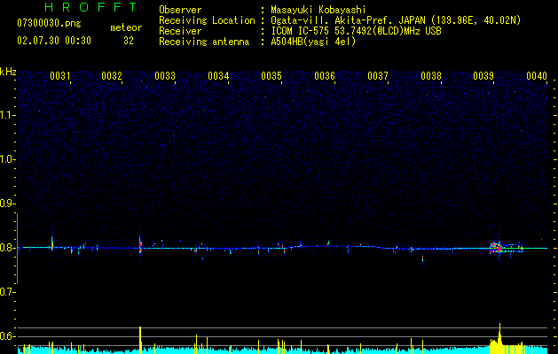Click the Receiver label
Viewport: 558px width, 354px height.
(x=180, y=31)
